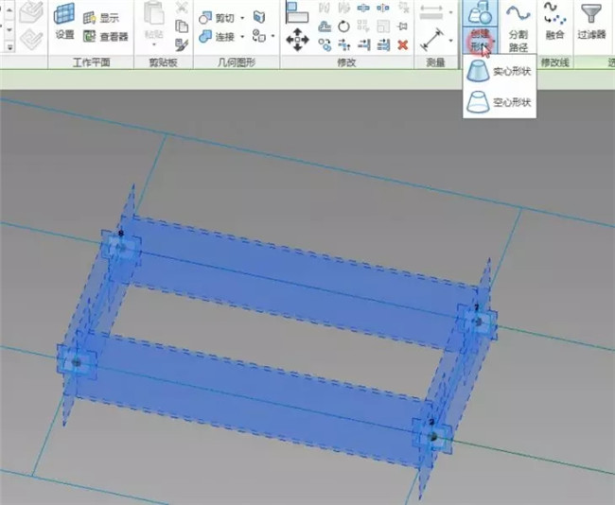Select Trim/Extend to Corner tool
The height and width of the screenshot is (505, 615).
[x=344, y=45]
